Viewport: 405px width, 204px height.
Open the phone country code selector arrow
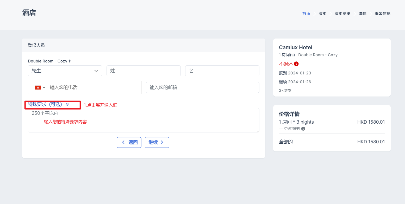point(44,88)
